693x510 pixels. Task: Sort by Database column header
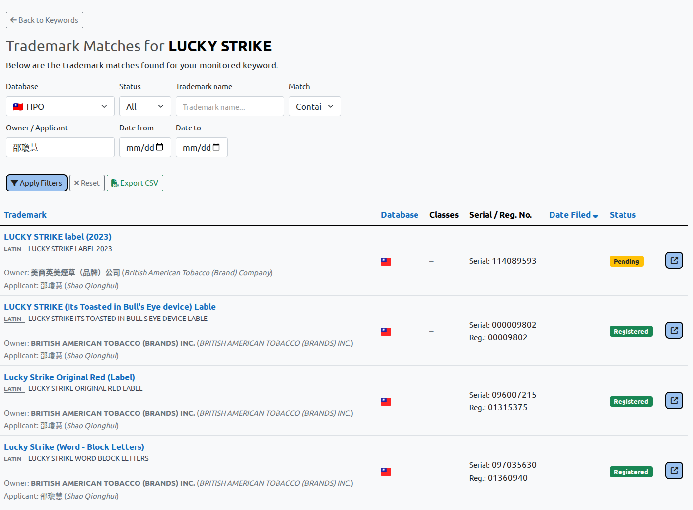[x=400, y=215]
